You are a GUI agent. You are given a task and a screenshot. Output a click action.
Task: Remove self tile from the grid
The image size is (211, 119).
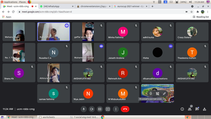point(157,94)
